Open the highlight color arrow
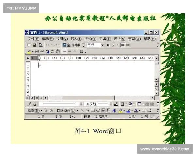The width and height of the screenshot is (196, 157). [33, 51]
